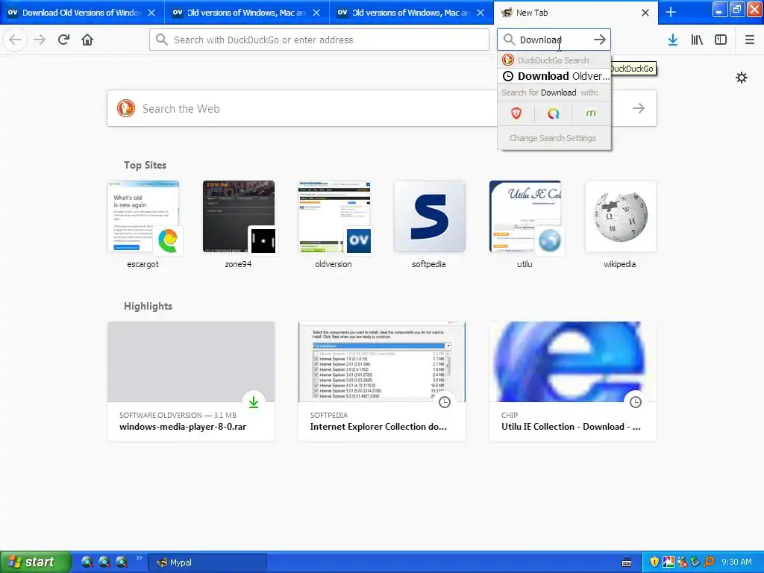The image size is (764, 573).
Task: Submit page search with arrow button
Action: (639, 108)
